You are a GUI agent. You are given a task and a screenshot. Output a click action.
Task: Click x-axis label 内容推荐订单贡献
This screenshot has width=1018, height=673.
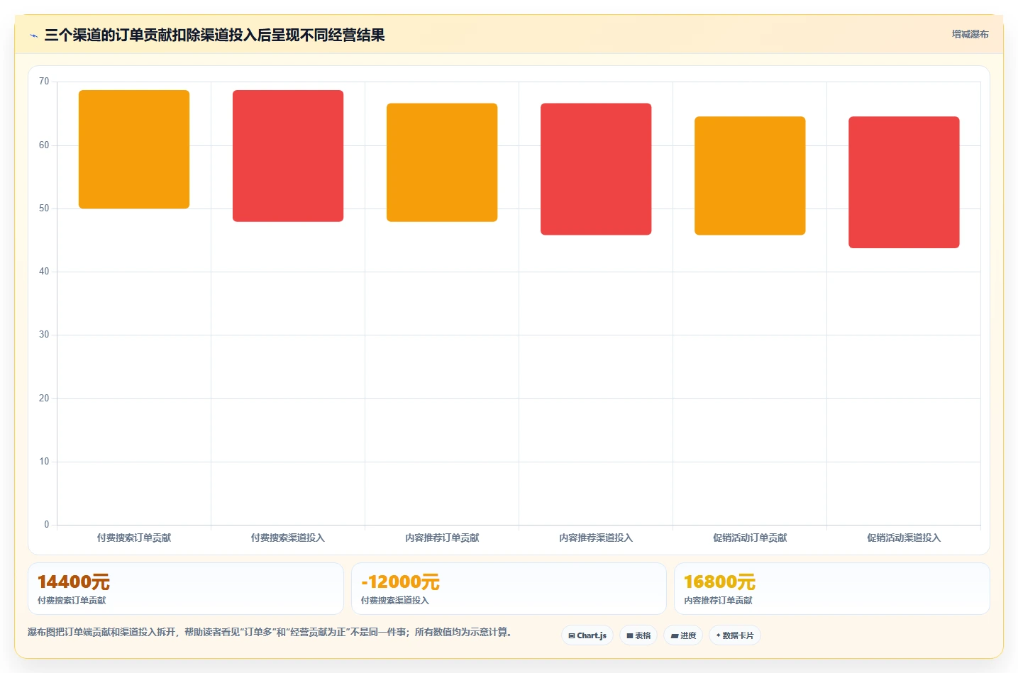point(442,538)
